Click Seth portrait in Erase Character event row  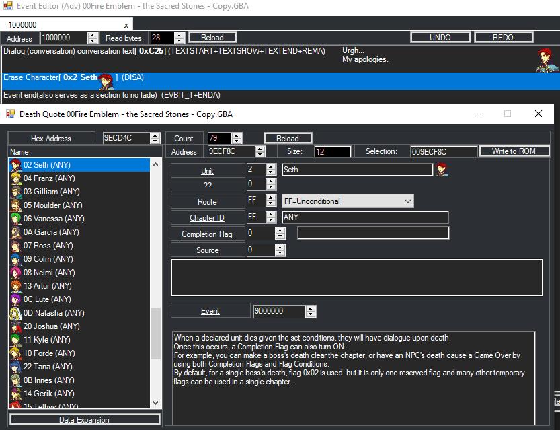click(x=106, y=81)
